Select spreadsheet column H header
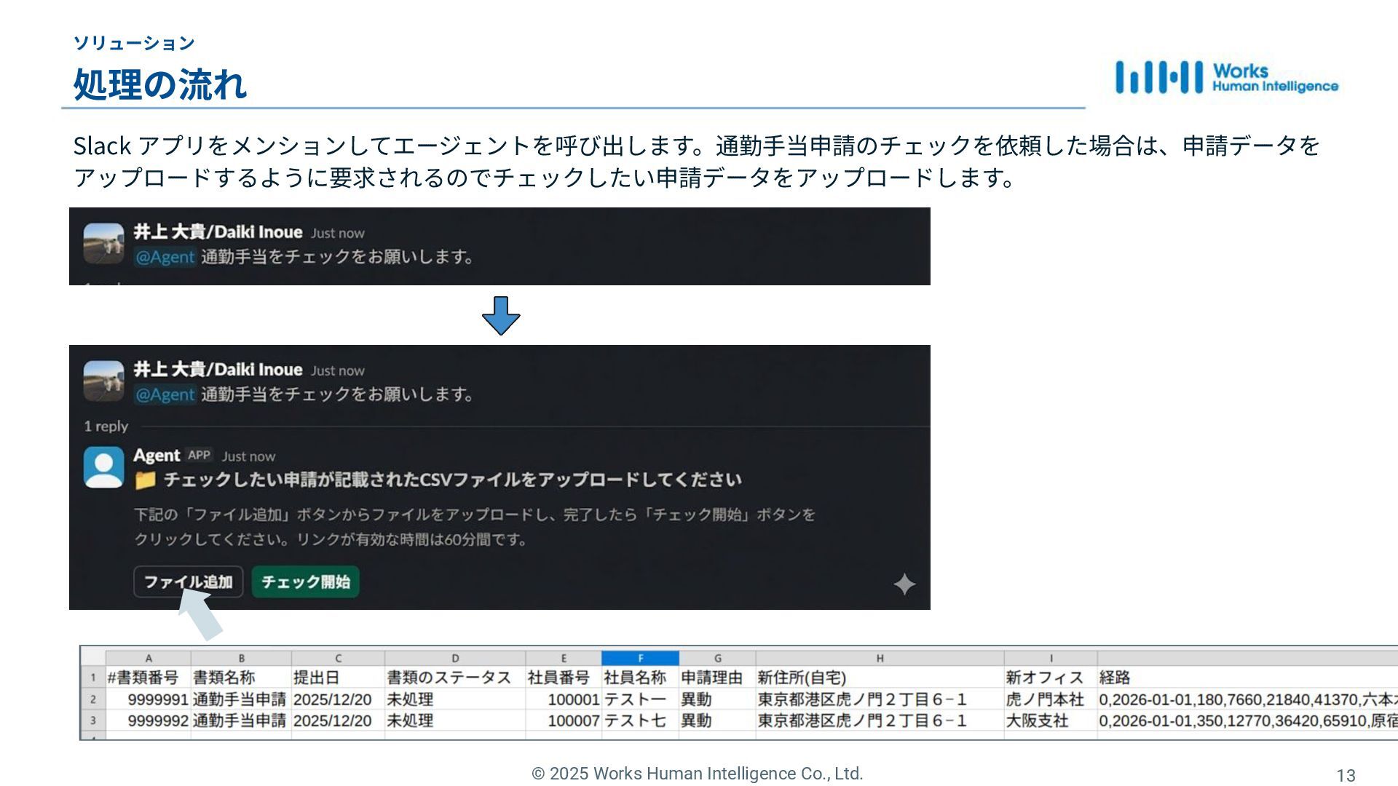The width and height of the screenshot is (1398, 786). tap(880, 658)
